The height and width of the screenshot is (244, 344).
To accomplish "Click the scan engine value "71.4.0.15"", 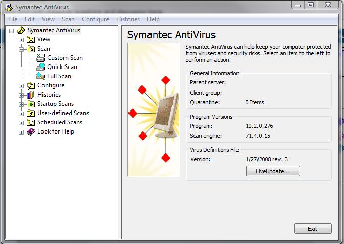I will coord(258,136).
